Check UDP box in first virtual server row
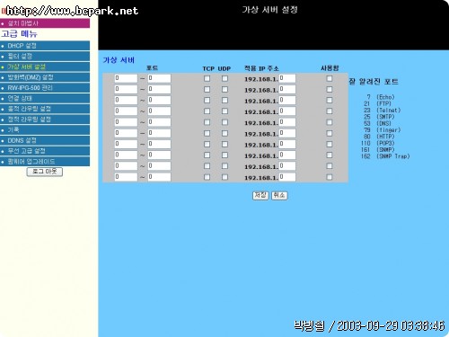 click(224, 78)
